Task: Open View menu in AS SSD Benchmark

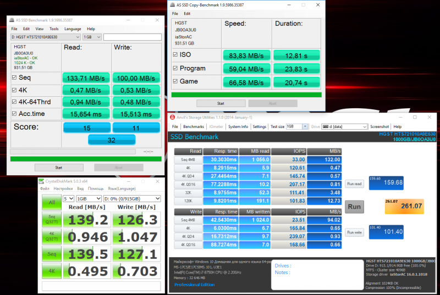Action: click(40, 29)
